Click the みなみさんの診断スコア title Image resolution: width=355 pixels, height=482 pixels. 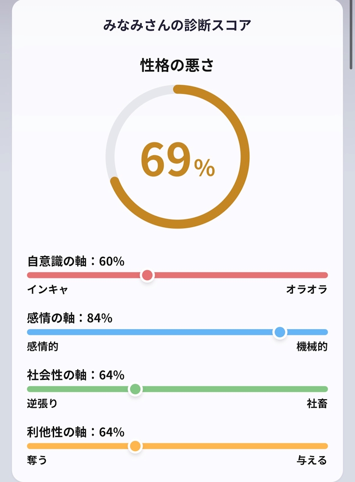(x=177, y=25)
